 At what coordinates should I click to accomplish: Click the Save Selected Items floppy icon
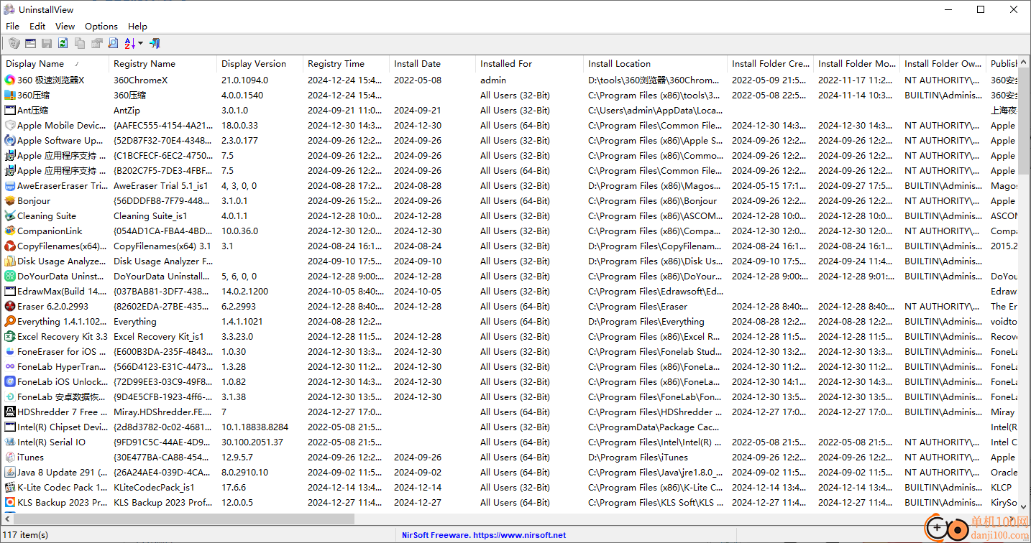[x=47, y=44]
